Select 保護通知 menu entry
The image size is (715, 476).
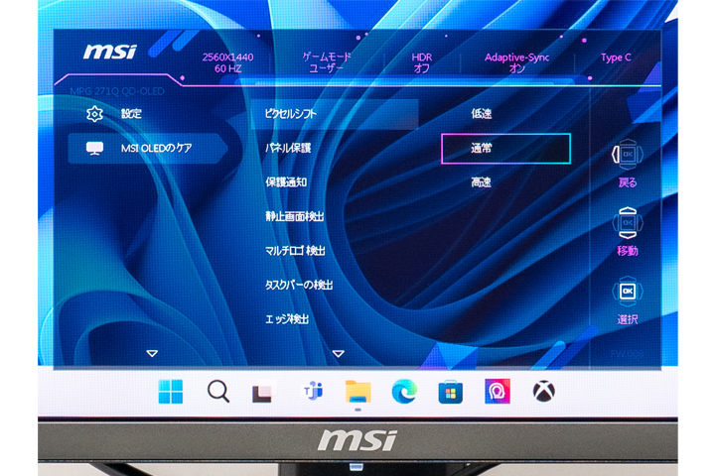[288, 182]
